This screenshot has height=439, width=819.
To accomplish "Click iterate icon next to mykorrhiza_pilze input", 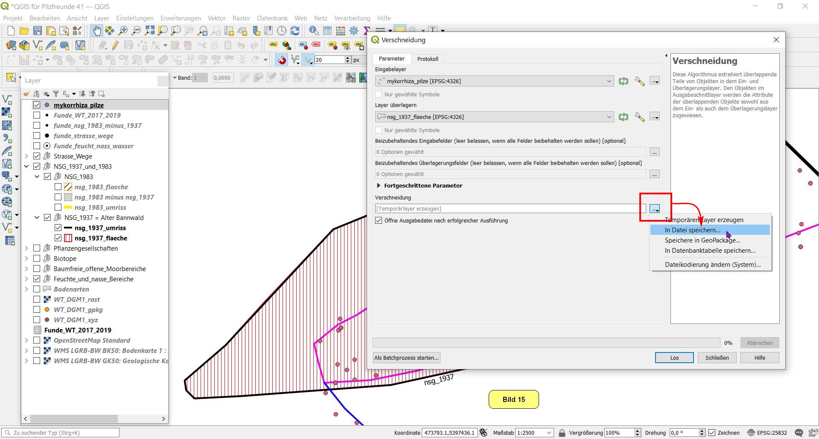I will point(624,81).
